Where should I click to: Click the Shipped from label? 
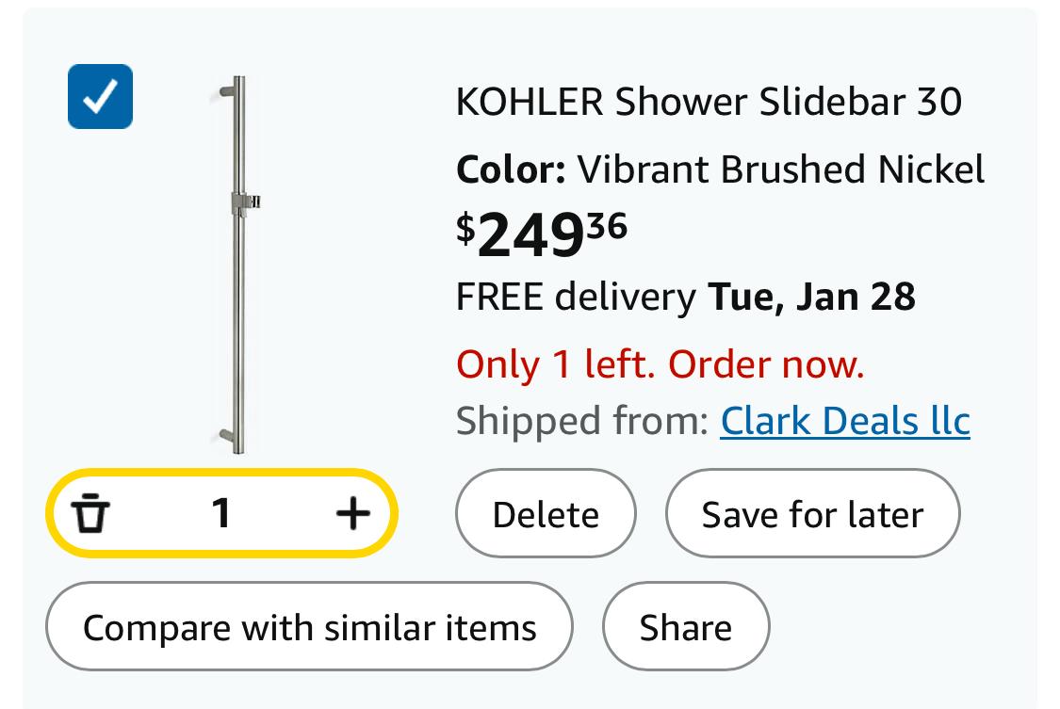point(581,421)
